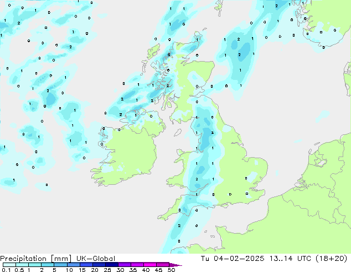
Task: Click the '5' value near western Scotland
Action: (169, 55)
